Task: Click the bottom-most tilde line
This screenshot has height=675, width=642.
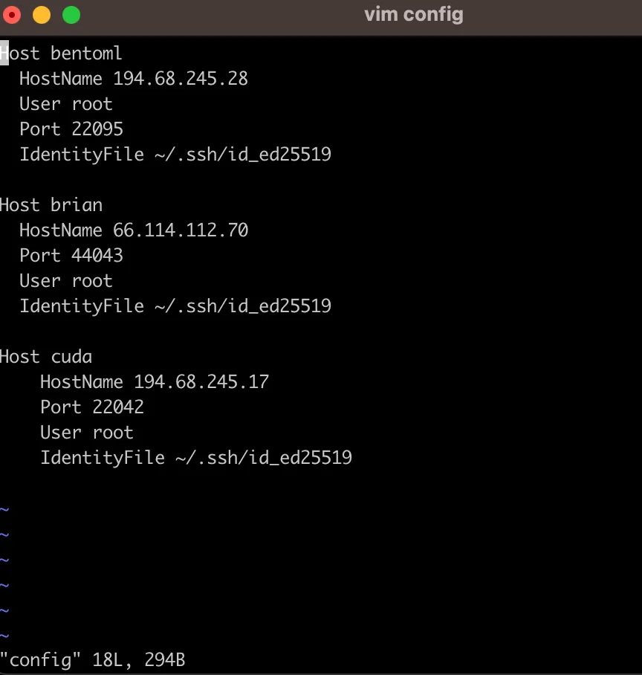Action: [5, 634]
